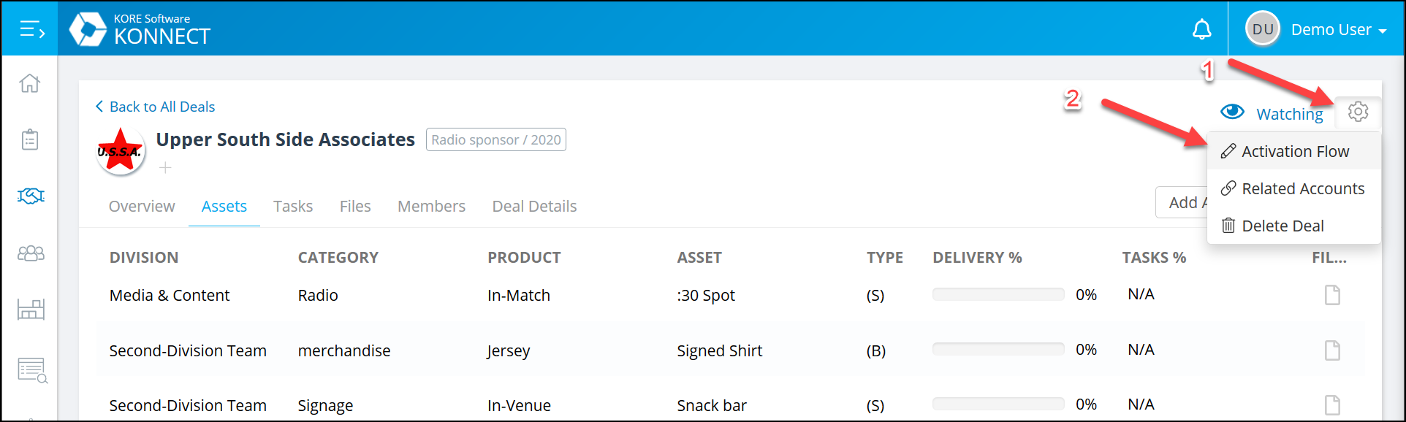Image resolution: width=1406 pixels, height=422 pixels.
Task: Click the ASSET column header
Action: point(699,258)
